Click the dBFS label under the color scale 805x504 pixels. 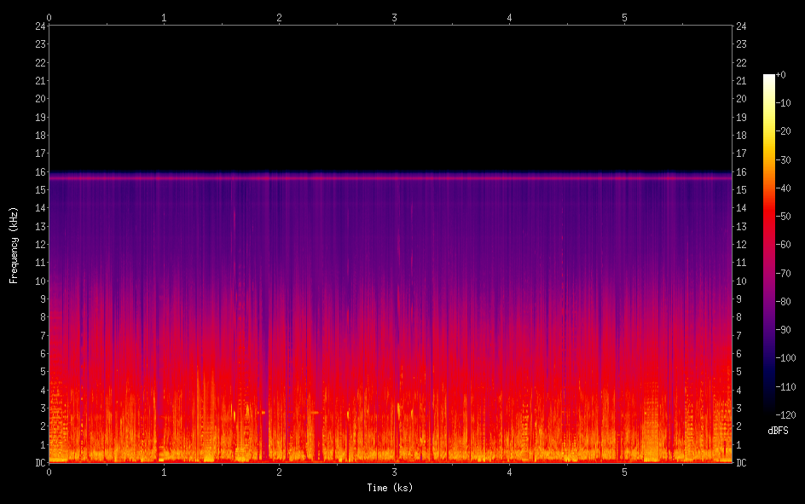pyautogui.click(x=778, y=431)
